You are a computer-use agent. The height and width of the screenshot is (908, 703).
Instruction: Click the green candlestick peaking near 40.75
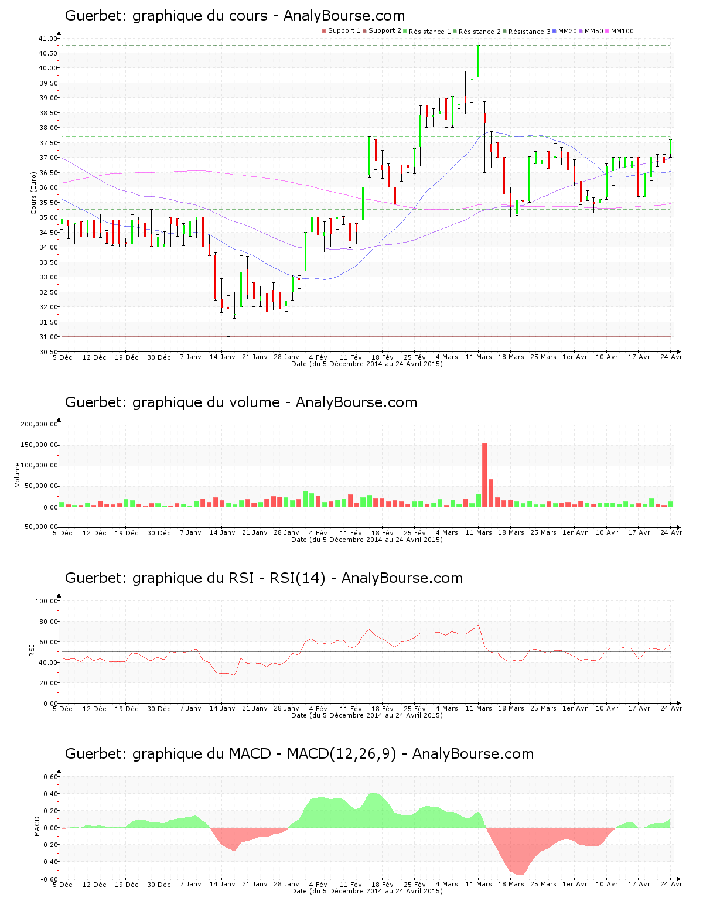(x=478, y=61)
